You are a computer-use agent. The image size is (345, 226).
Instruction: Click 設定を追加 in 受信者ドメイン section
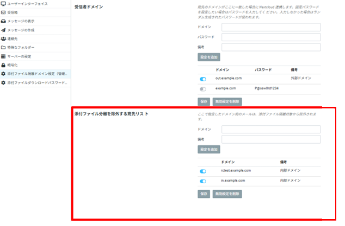tap(209, 57)
